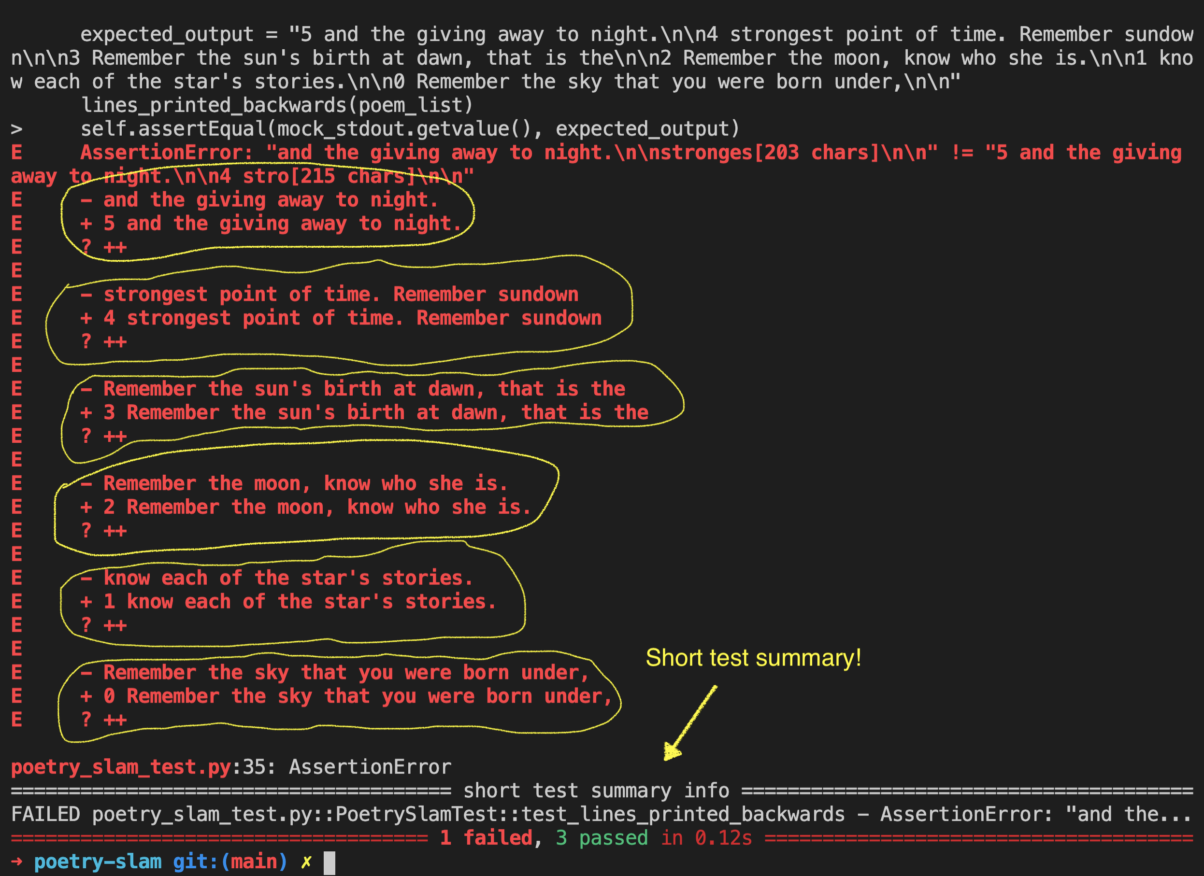Click the green '3 passed' text
This screenshot has width=1204, height=876.
point(602,838)
